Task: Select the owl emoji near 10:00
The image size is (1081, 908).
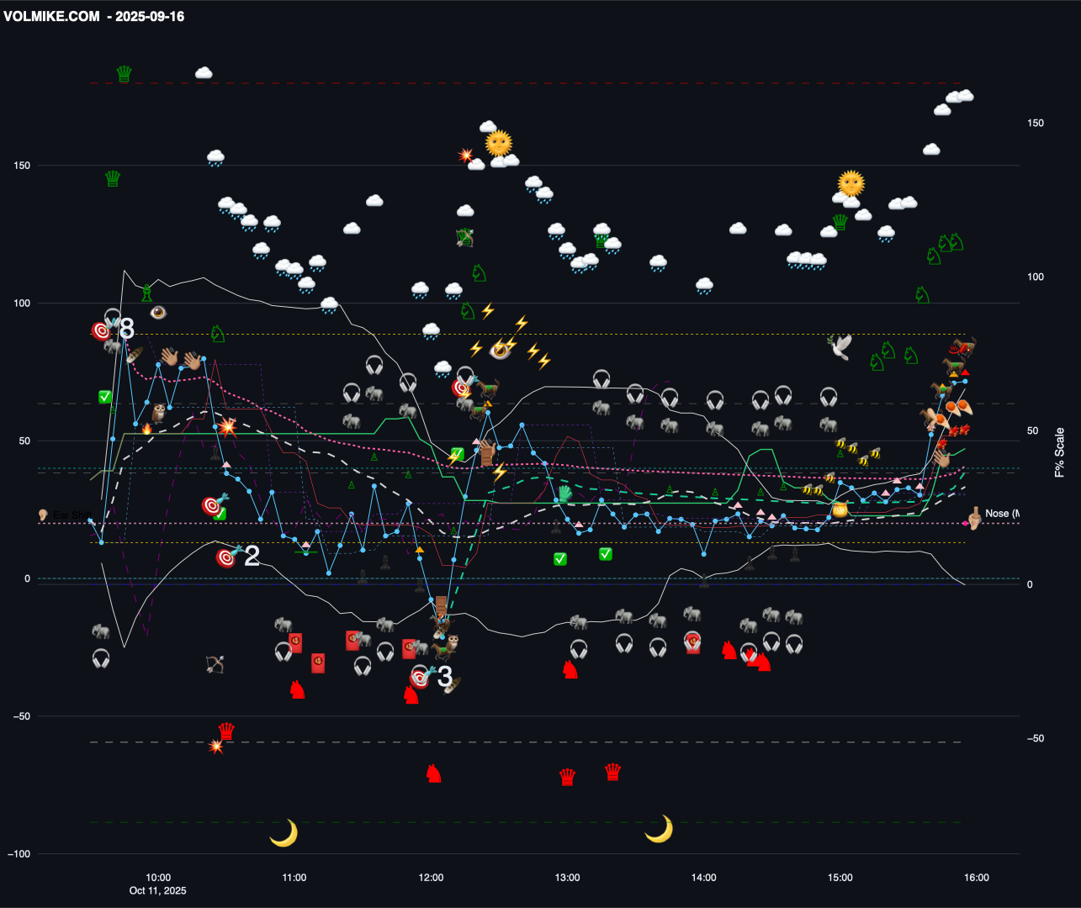Action: (x=158, y=413)
